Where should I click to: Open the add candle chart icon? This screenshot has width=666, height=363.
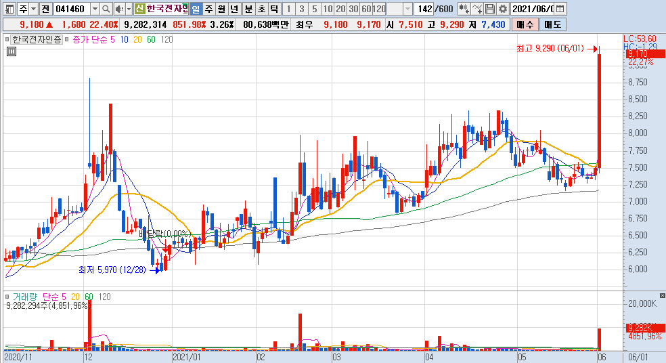tap(464, 9)
